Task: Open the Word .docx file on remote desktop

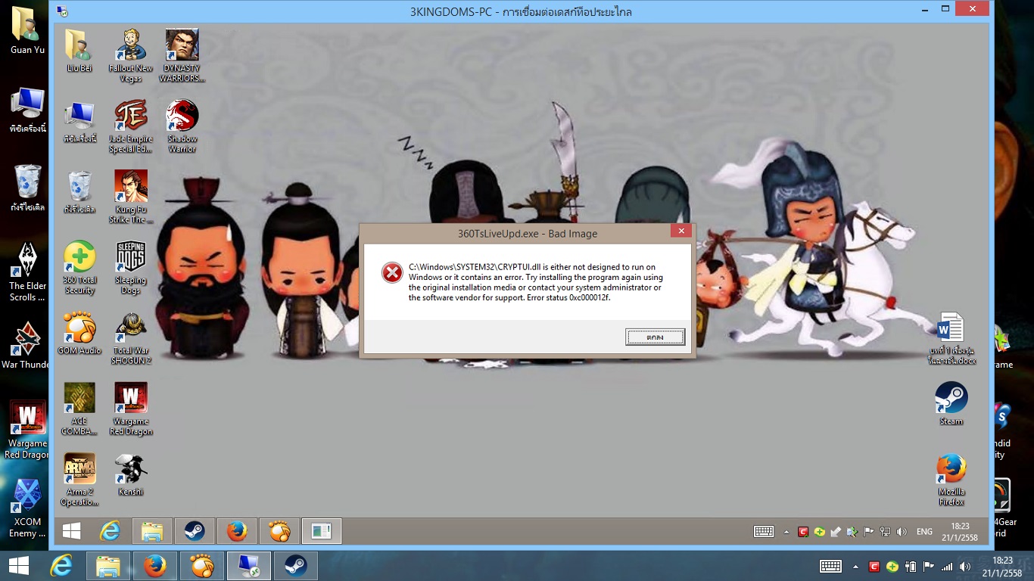Action: pos(951,338)
